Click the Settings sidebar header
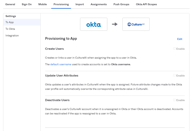 tap(11, 16)
